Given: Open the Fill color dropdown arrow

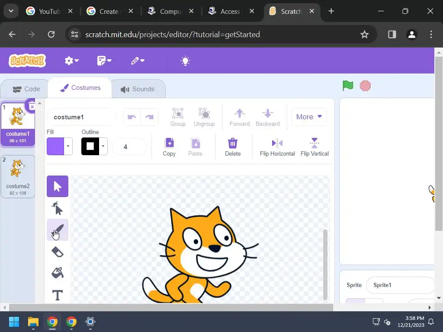Looking at the screenshot, I should pos(68,146).
